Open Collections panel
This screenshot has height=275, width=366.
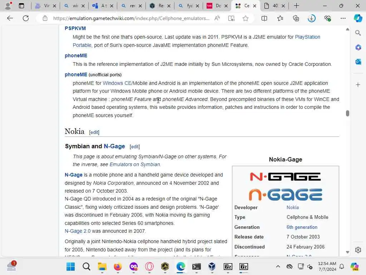pyautogui.click(x=296, y=18)
